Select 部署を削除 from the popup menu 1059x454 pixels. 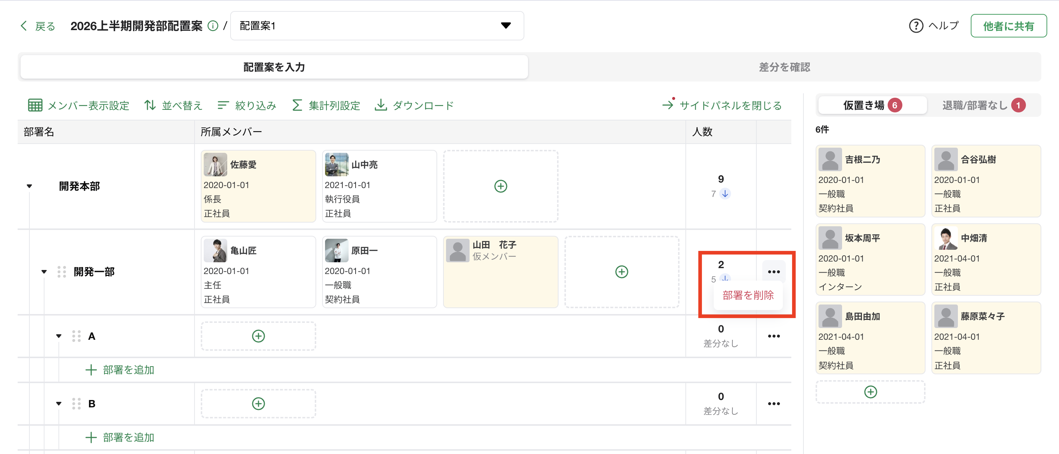coord(748,295)
